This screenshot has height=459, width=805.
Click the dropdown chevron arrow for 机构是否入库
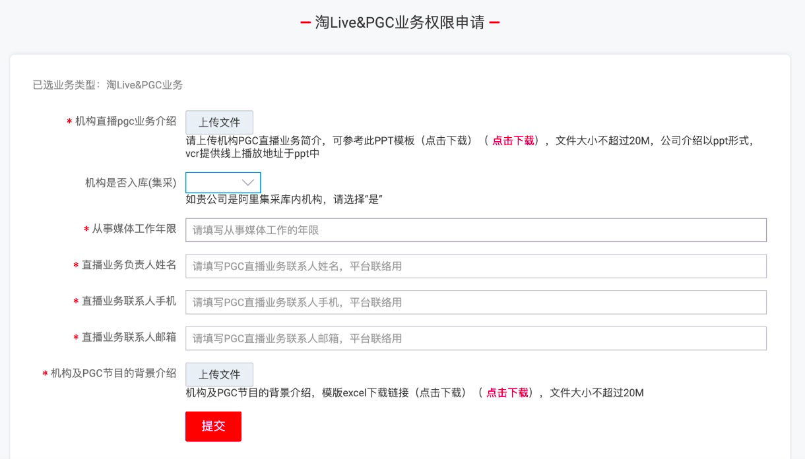[248, 183]
